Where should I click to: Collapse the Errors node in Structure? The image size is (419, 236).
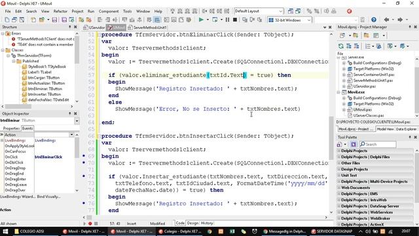3,33
